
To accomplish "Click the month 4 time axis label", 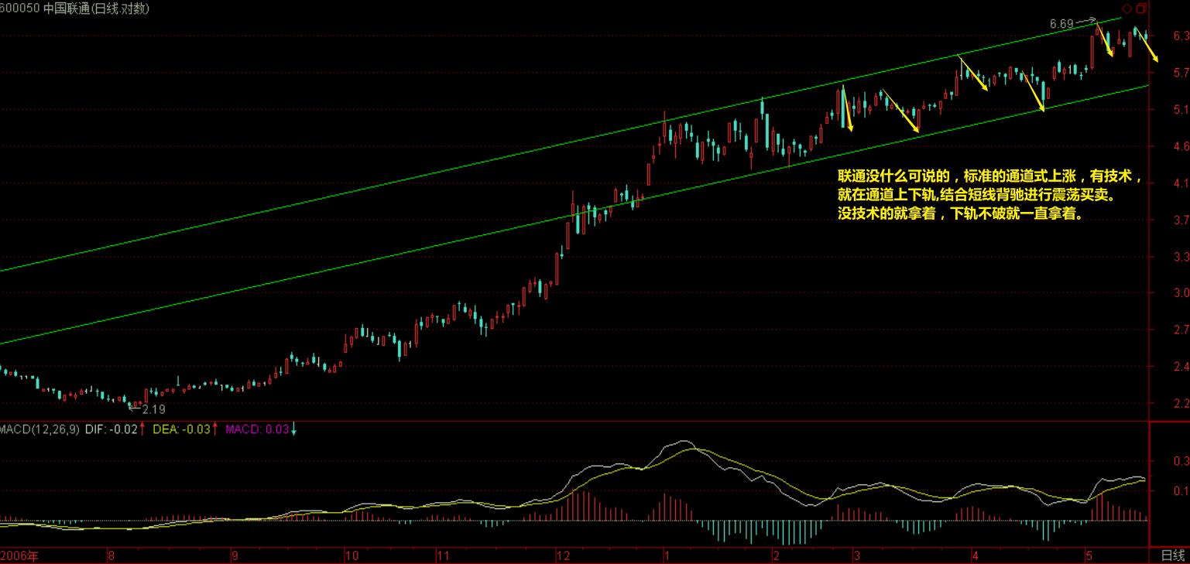I will (976, 555).
